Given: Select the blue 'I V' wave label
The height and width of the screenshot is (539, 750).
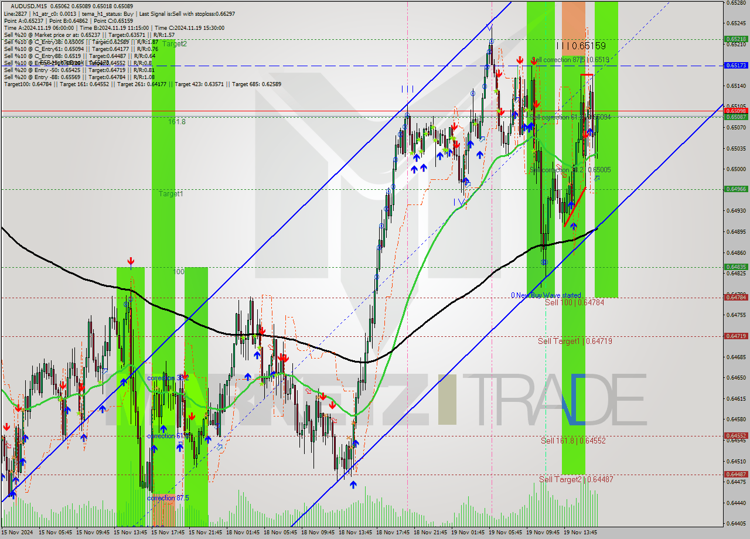Looking at the screenshot, I should pos(459,202).
